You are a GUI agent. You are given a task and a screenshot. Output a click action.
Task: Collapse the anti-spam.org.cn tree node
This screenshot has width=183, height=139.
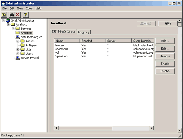click(13, 37)
